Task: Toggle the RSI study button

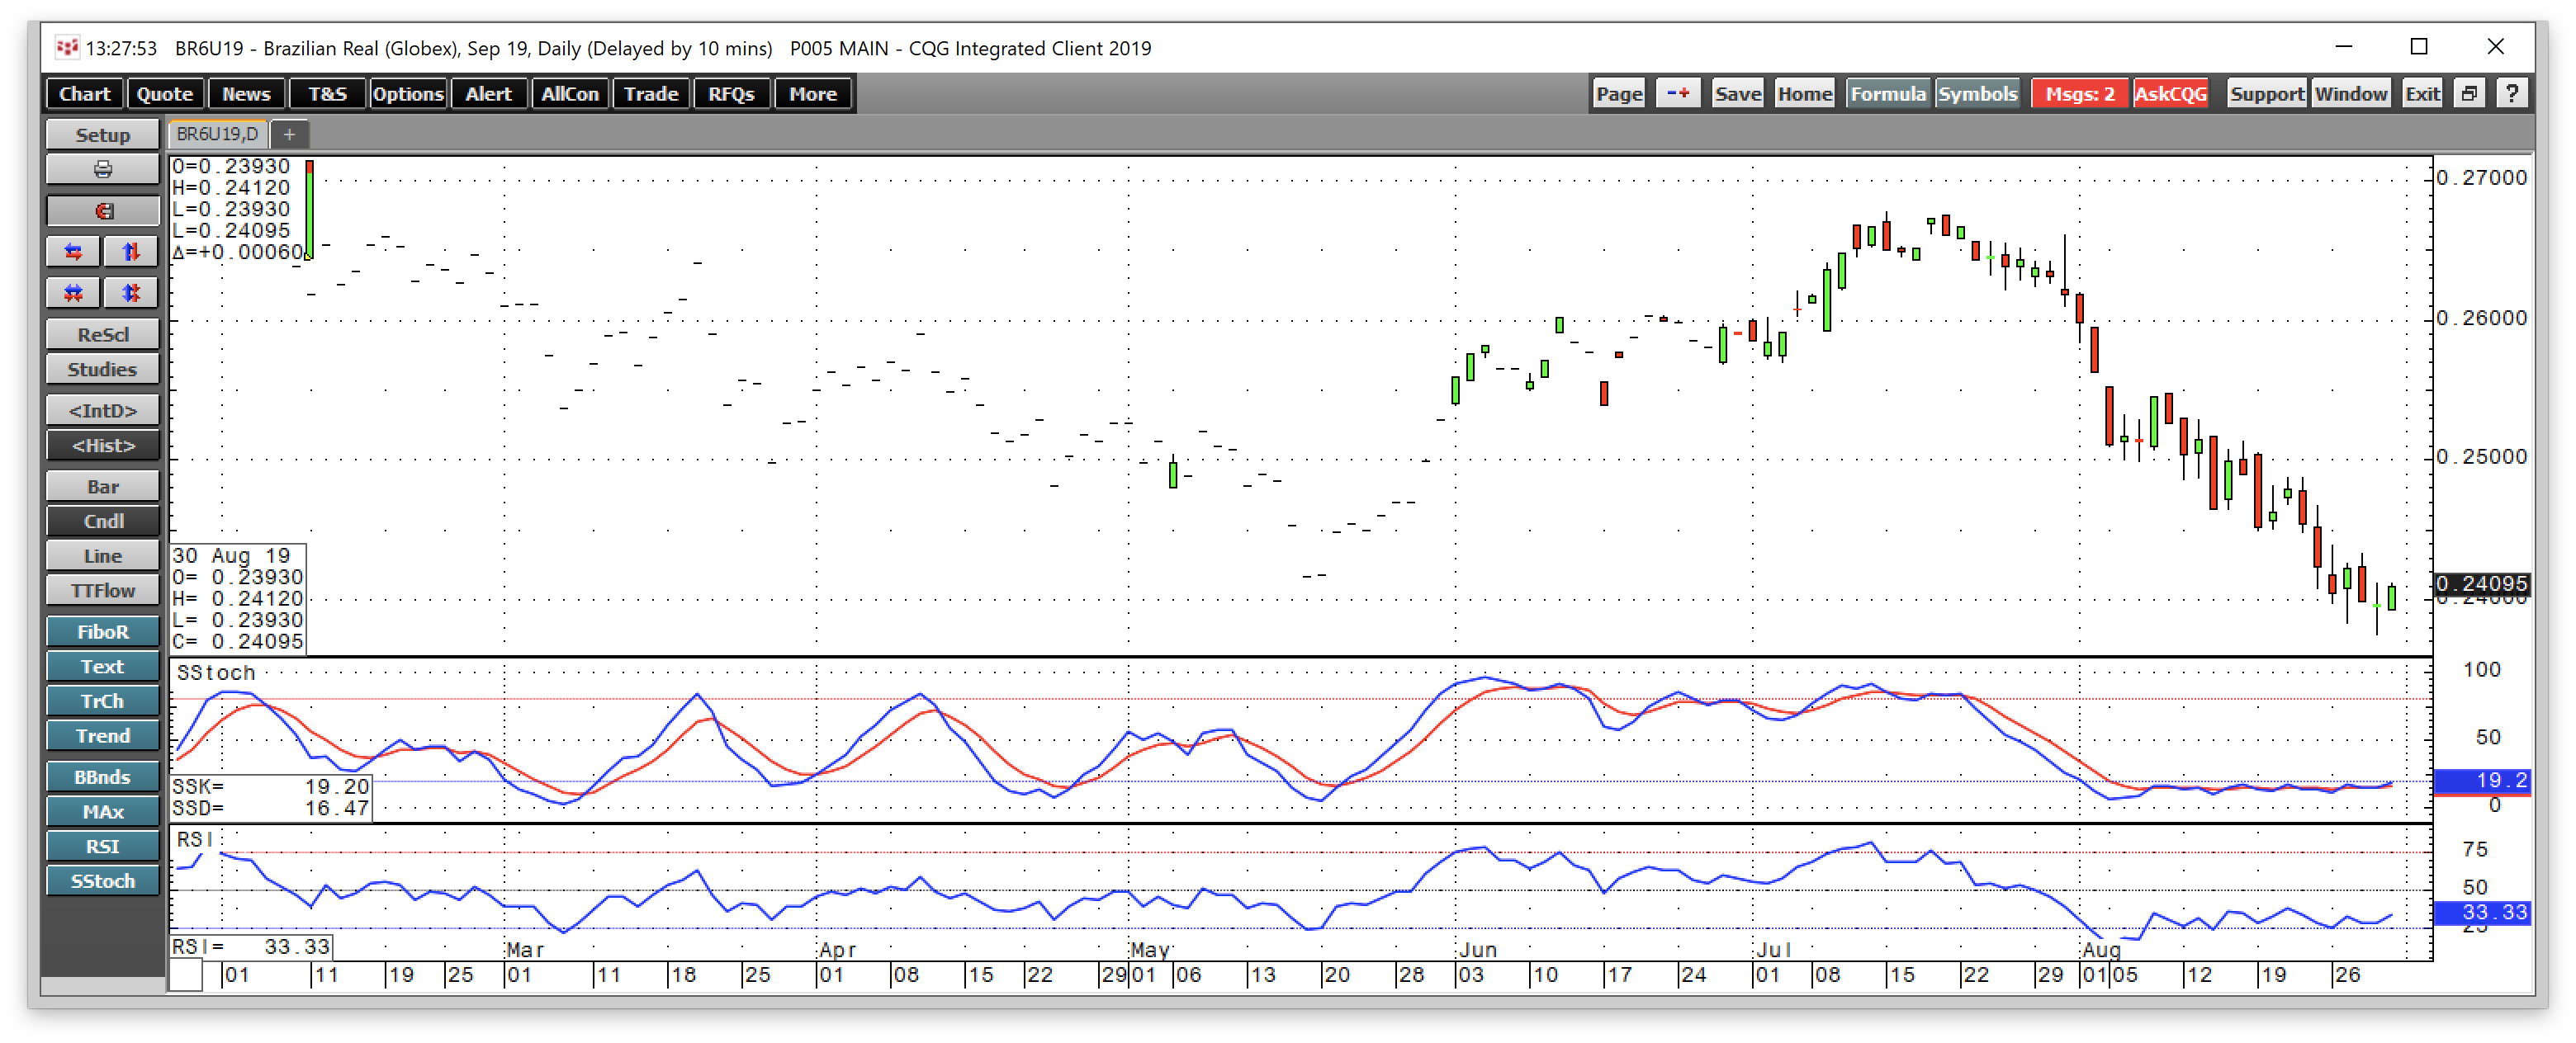Action: (x=102, y=846)
